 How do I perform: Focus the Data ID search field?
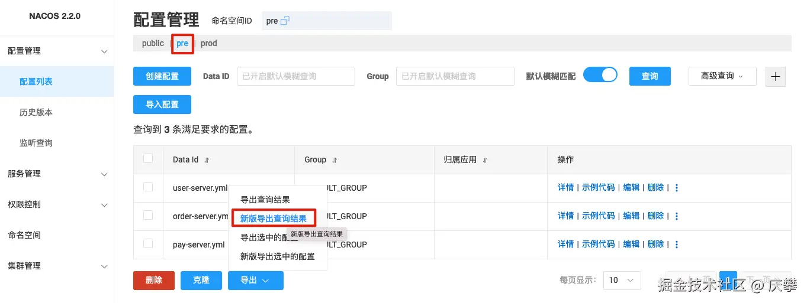coord(295,76)
